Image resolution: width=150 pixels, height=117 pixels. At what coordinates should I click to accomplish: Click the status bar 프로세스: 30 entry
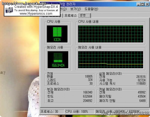click(52, 112)
